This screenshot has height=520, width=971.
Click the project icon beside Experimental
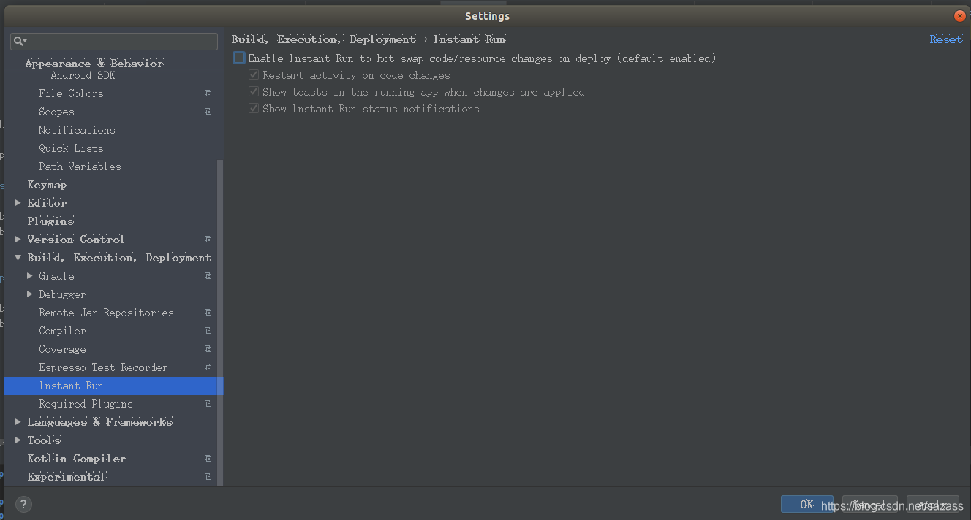click(208, 476)
